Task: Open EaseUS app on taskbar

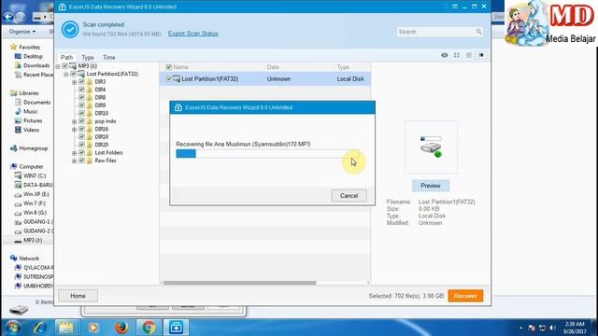Action: coord(176,328)
